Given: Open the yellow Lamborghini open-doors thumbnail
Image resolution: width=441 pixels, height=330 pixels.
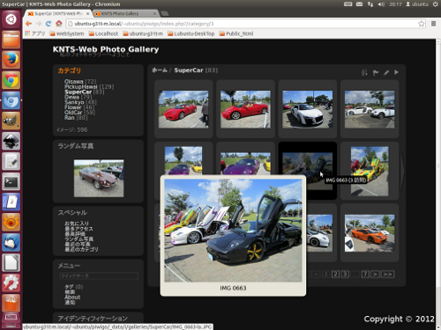Looking at the screenshot, I should coord(370,172).
